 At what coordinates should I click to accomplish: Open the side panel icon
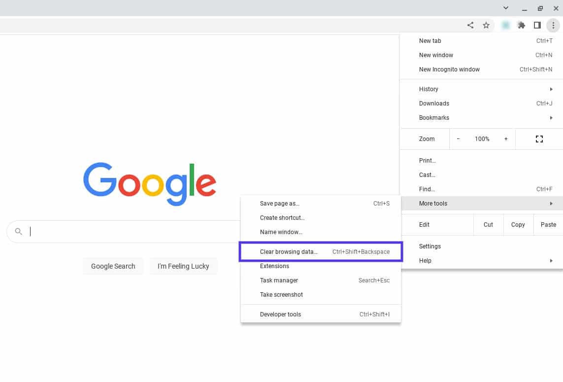(x=537, y=25)
